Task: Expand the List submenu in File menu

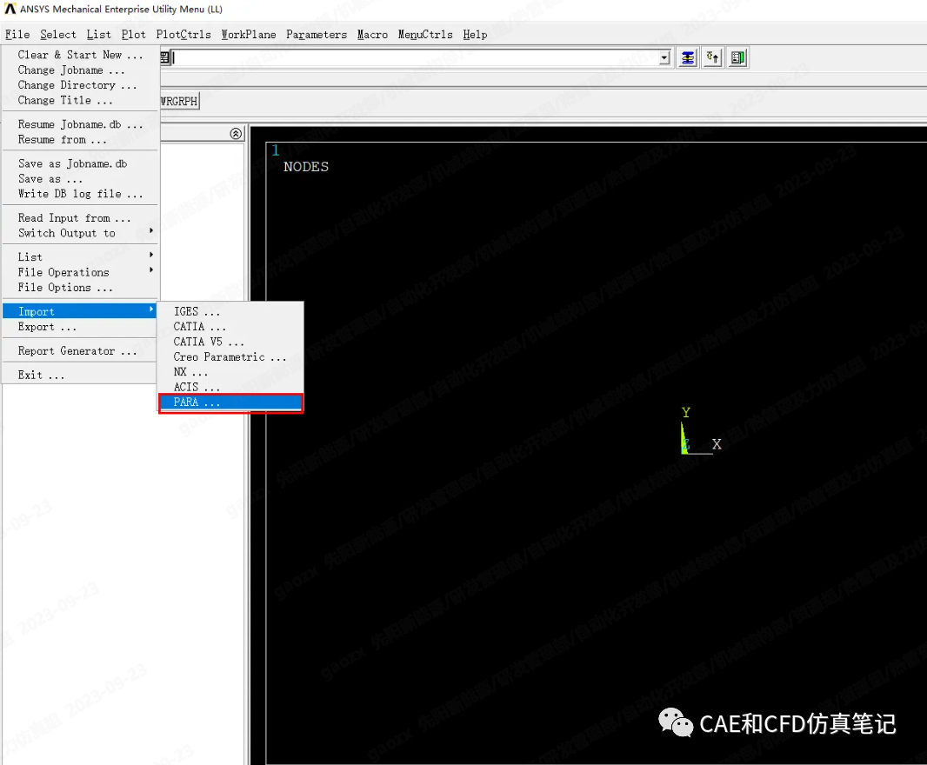Action: pos(80,257)
